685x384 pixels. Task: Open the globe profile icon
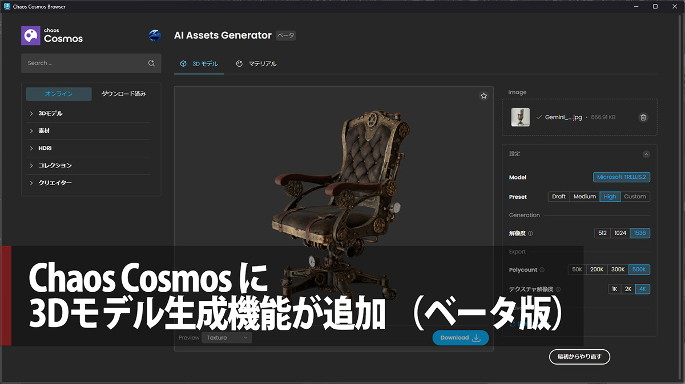click(x=155, y=35)
